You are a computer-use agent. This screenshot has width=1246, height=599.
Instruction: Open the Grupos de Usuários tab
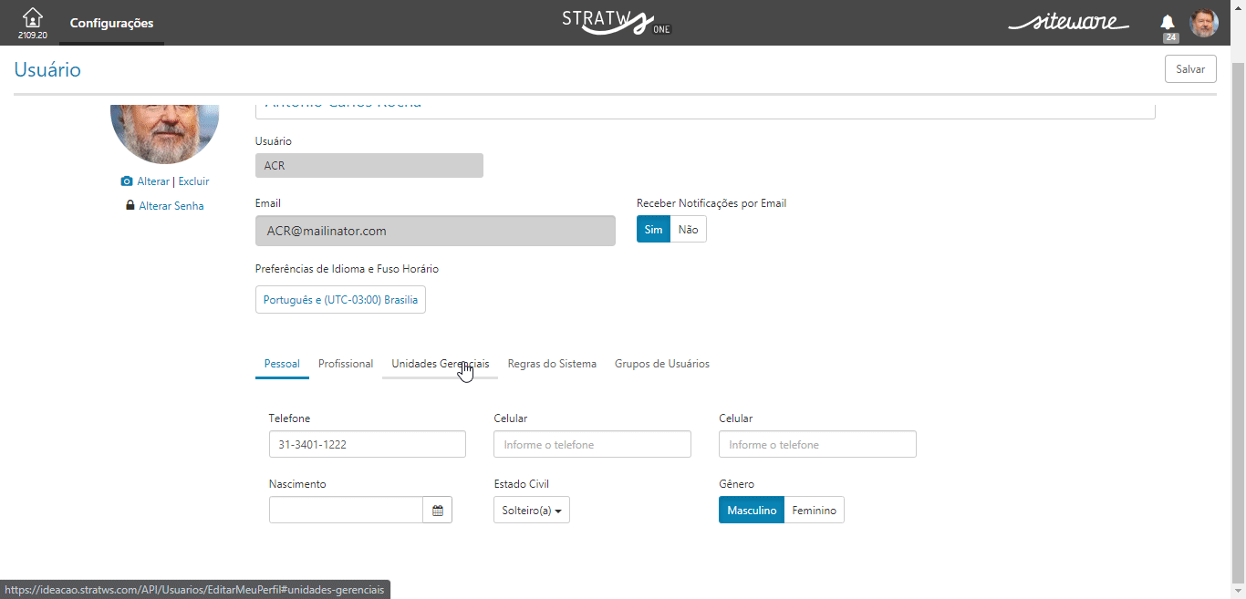pyautogui.click(x=662, y=364)
